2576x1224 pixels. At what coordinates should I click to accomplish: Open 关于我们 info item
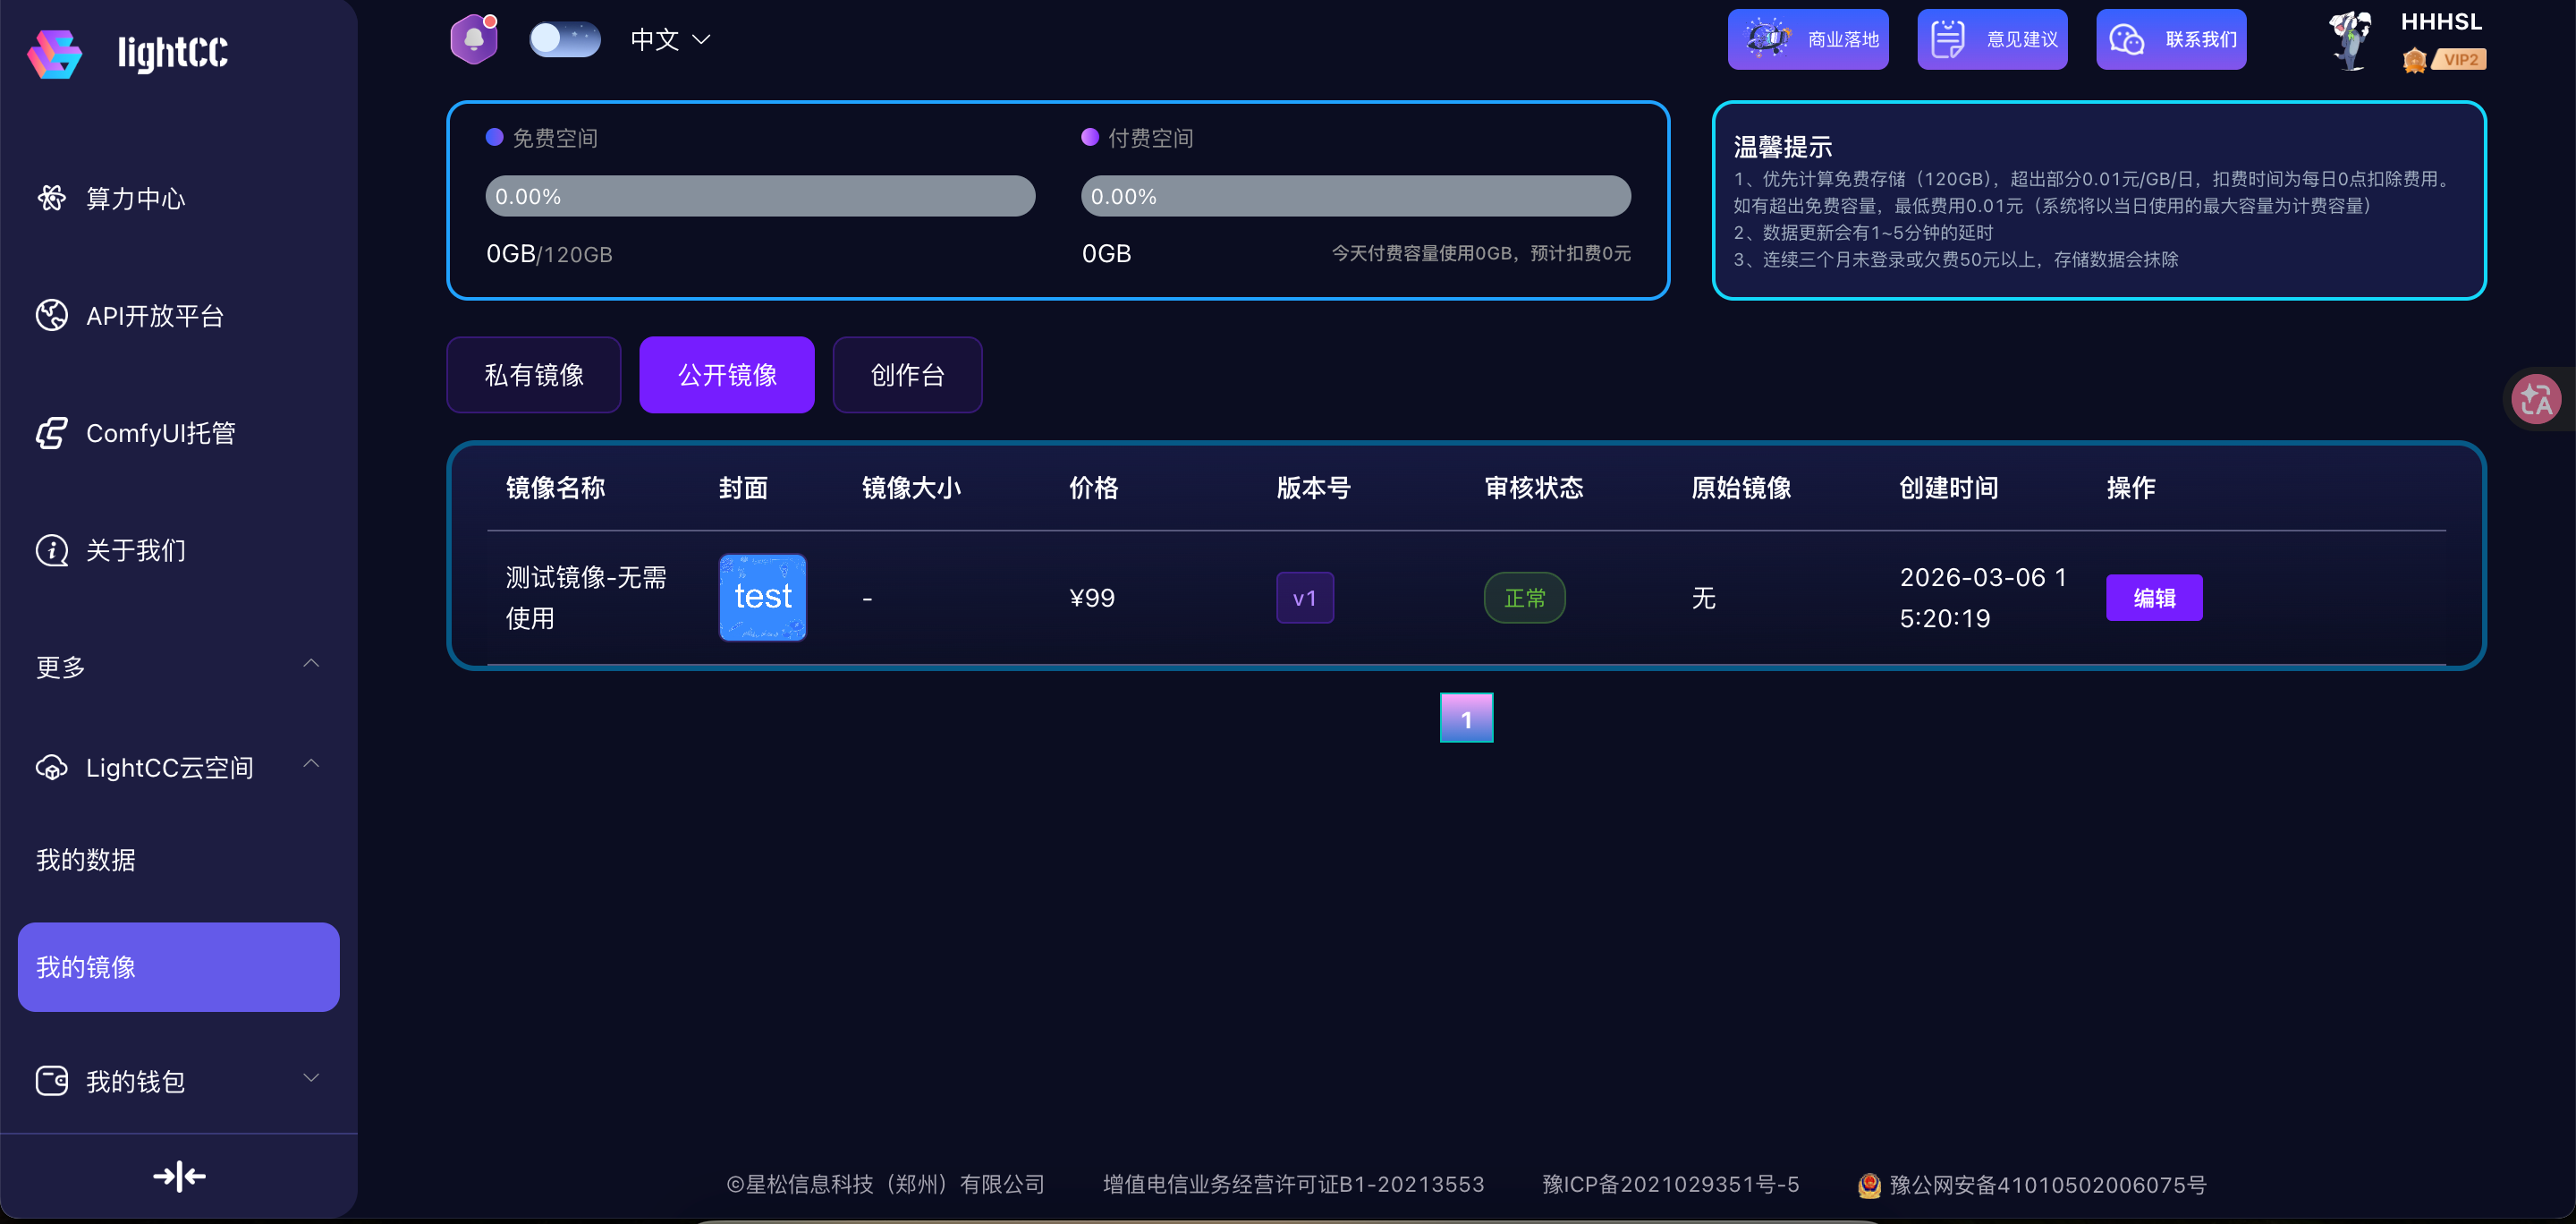(135, 550)
